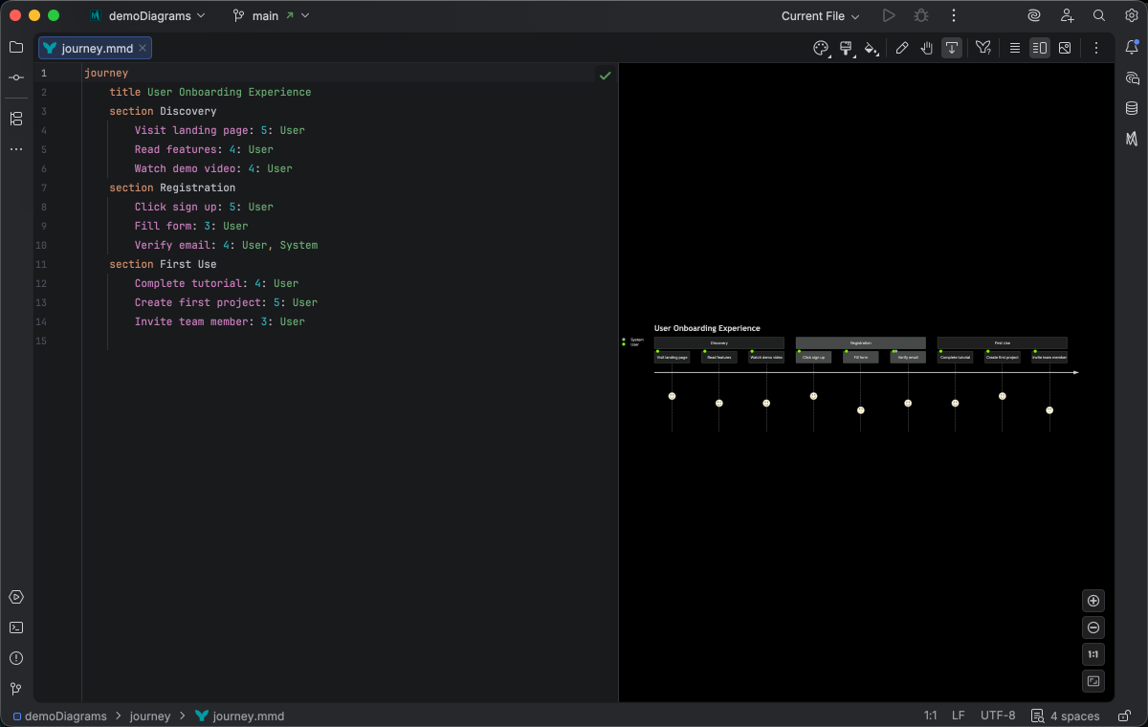The height and width of the screenshot is (727, 1148).
Task: Click the journey folder breadcrumb
Action: 150,716
